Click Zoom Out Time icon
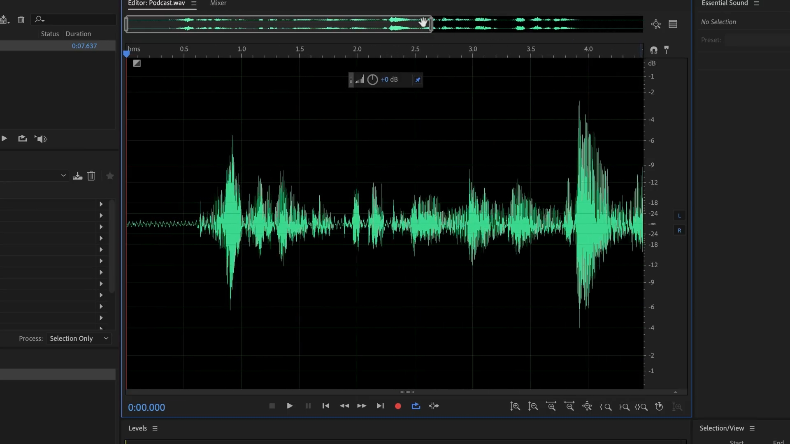The width and height of the screenshot is (790, 444). [x=569, y=407]
